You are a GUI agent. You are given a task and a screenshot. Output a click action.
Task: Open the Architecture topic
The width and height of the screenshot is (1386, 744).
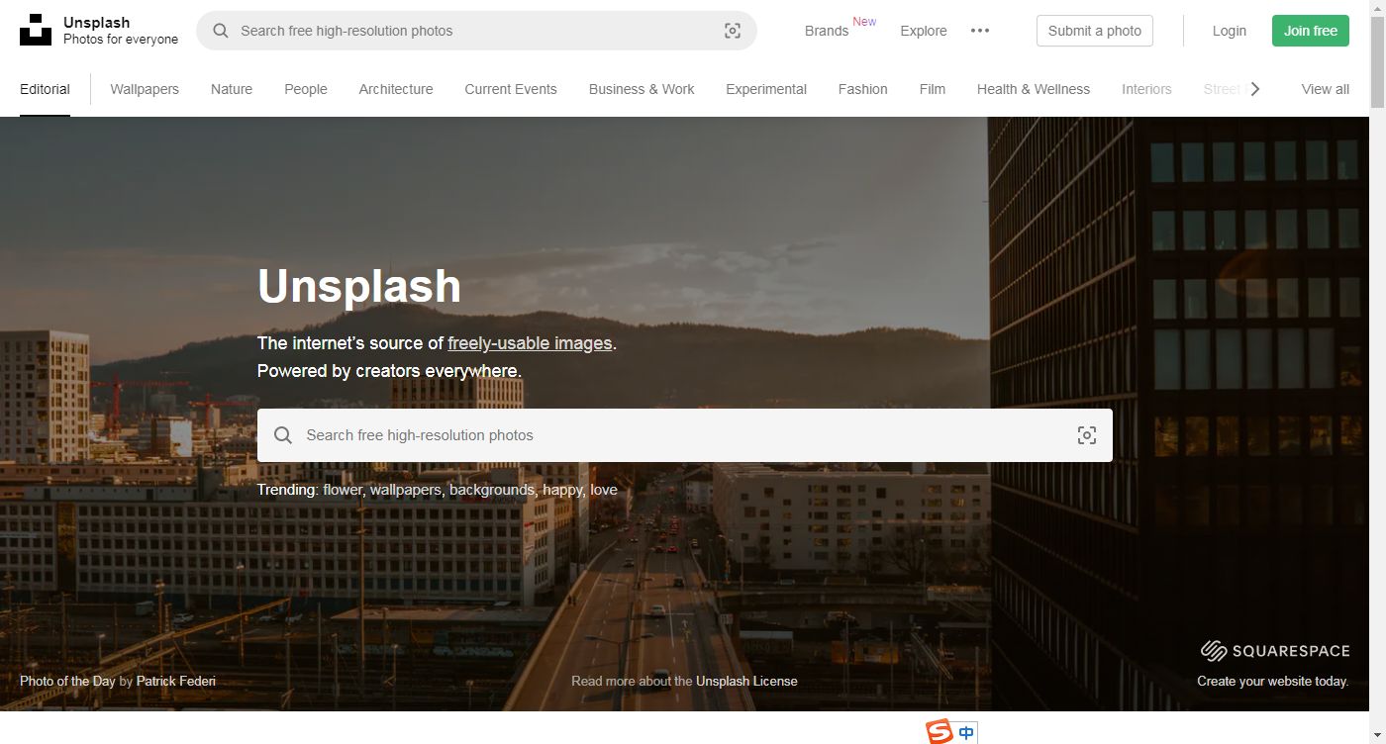coord(396,89)
